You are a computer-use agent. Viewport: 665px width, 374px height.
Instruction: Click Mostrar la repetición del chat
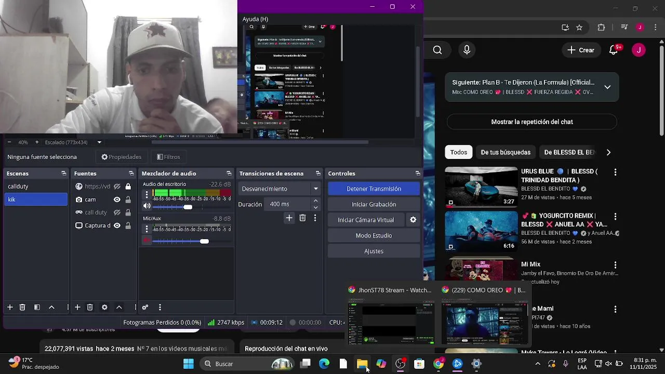[532, 122]
